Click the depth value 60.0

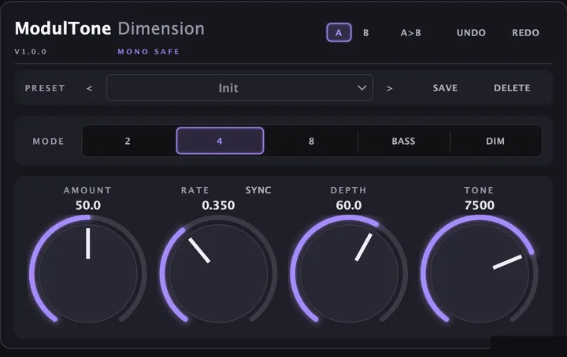(349, 205)
